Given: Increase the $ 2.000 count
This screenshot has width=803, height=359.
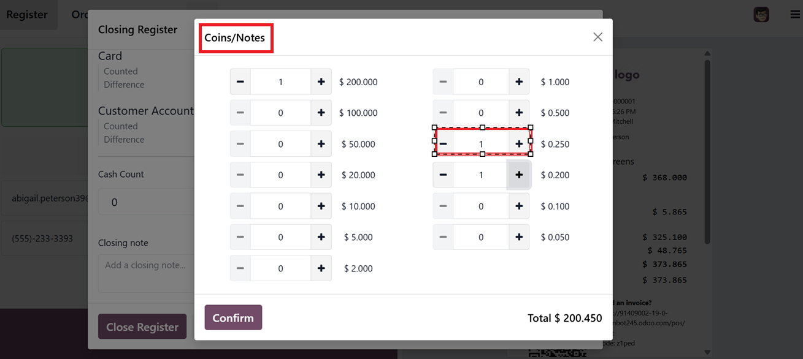Looking at the screenshot, I should [321, 268].
